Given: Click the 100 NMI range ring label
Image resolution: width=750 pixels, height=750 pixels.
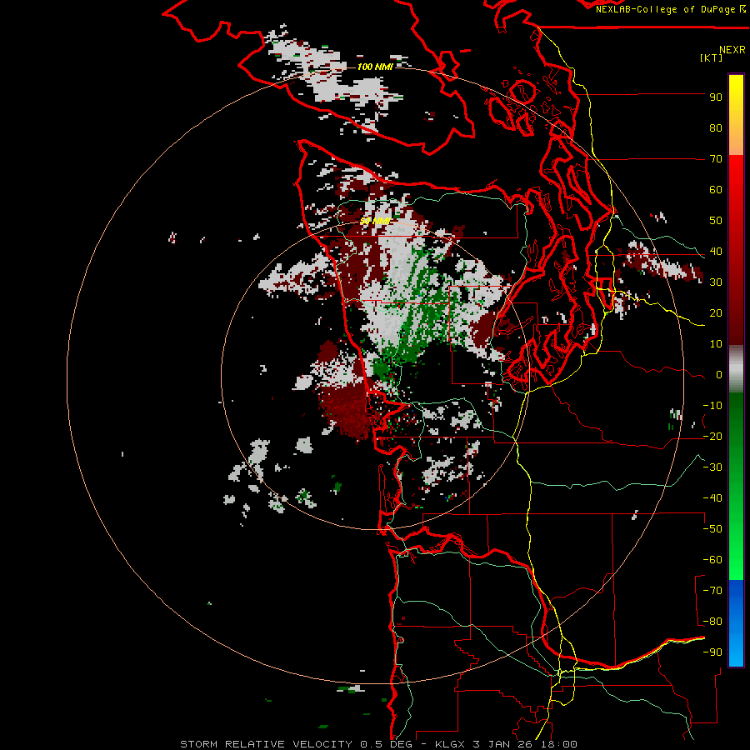Looking at the screenshot, I should 375,67.
